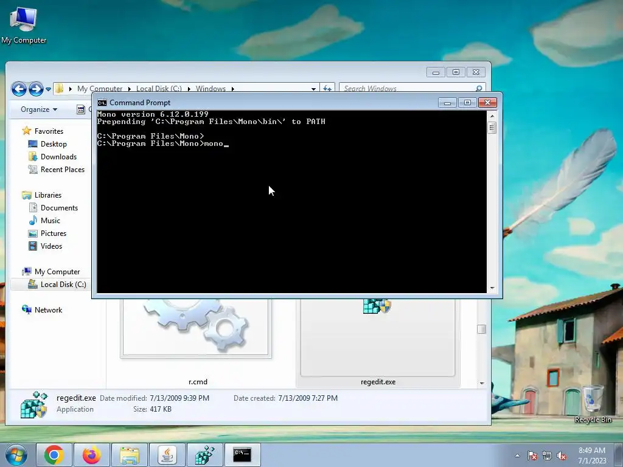623x467 pixels.
Task: Click Command Prompt title bar system icon
Action: pos(102,102)
